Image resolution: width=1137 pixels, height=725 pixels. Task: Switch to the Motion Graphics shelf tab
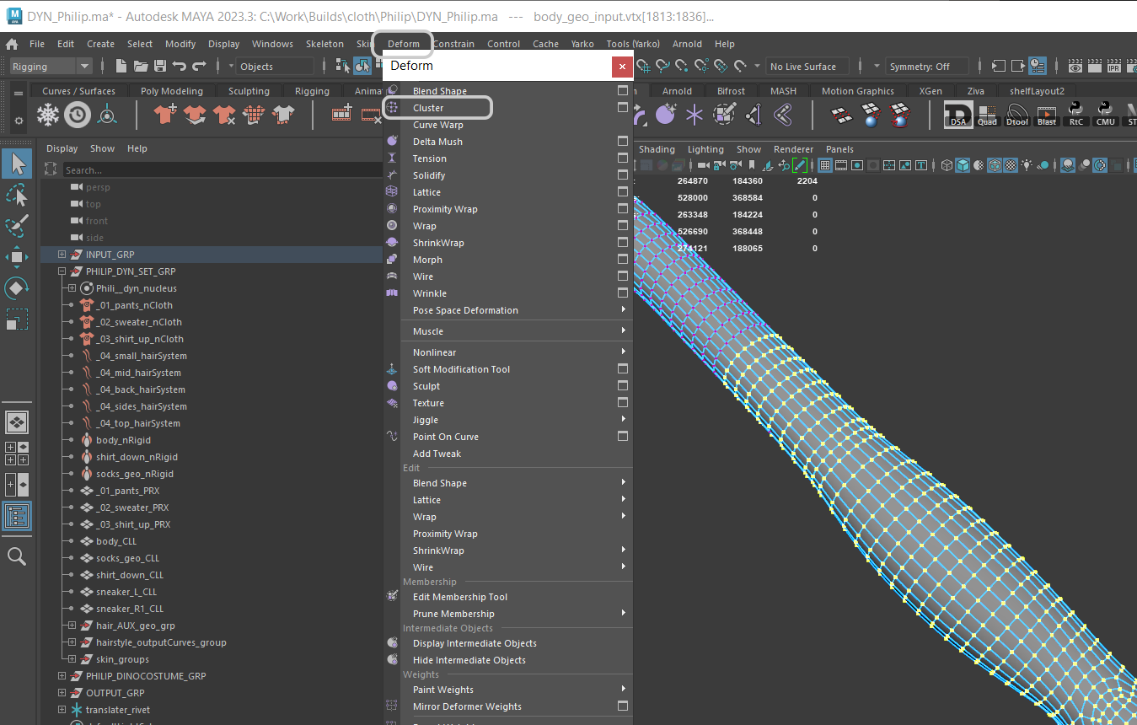[858, 91]
